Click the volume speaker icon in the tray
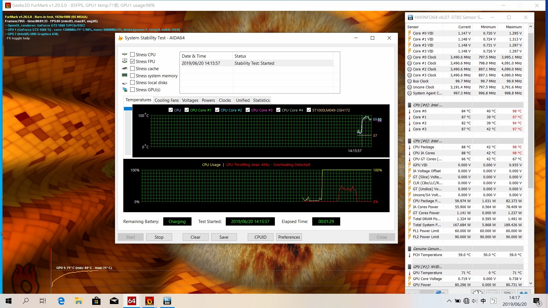548x308 pixels. pos(475,301)
